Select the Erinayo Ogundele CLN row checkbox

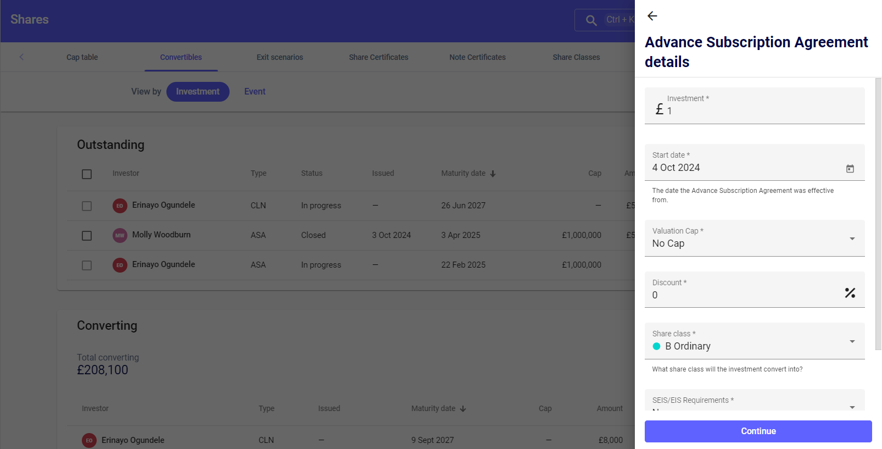(87, 206)
